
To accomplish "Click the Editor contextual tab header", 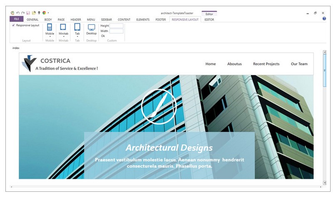I will pos(209,14).
